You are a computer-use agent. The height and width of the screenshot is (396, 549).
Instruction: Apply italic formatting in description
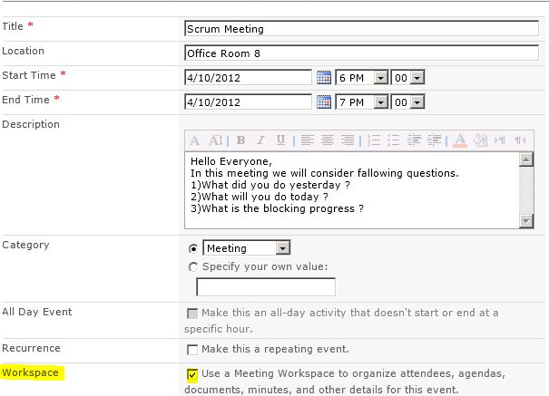[260, 140]
